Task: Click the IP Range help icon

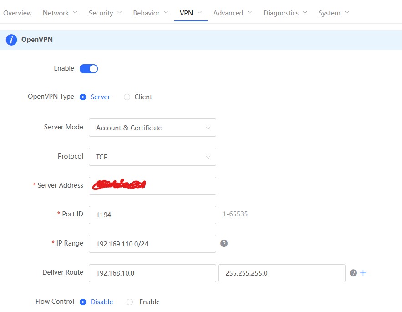Action: point(224,243)
